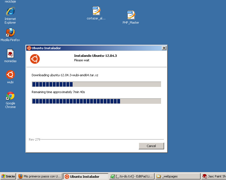Switch to Jasc Paint Shop taskbar button

pyautogui.click(x=214, y=176)
